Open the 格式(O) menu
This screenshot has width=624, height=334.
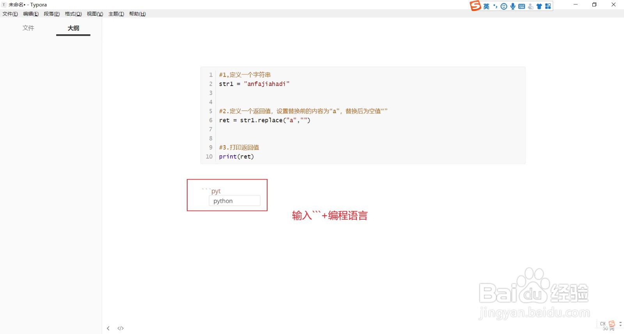coord(73,14)
